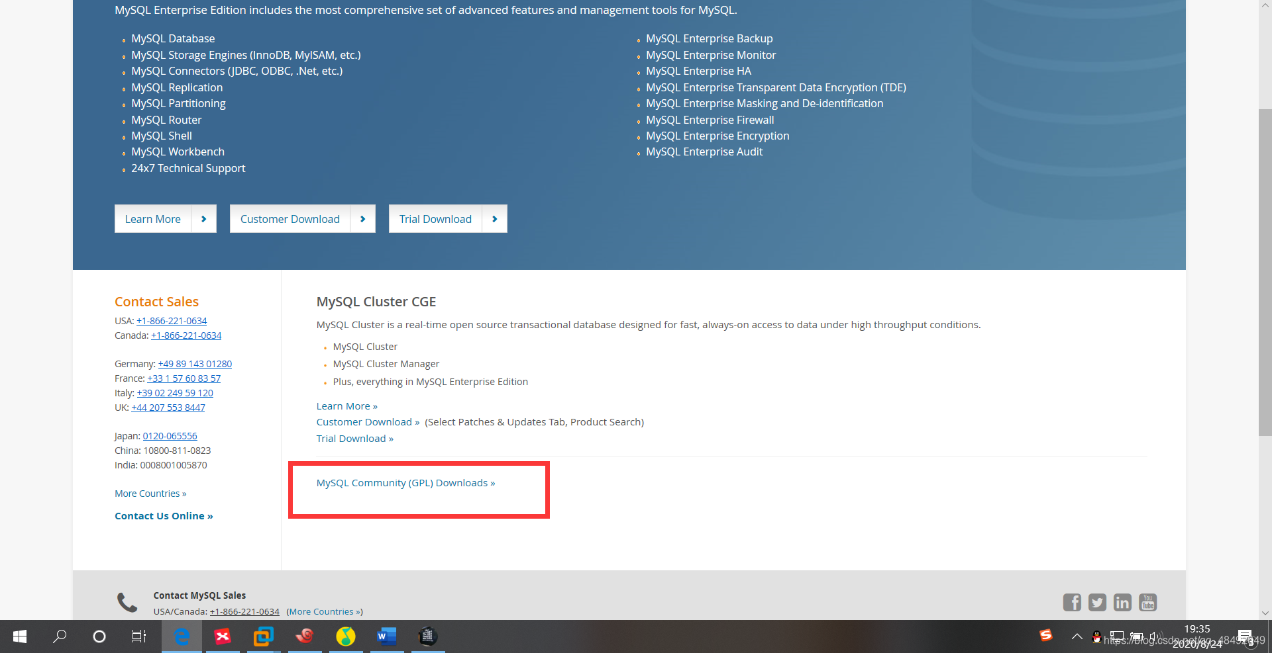Call France number +33 1 57 60 83 57

coord(184,378)
